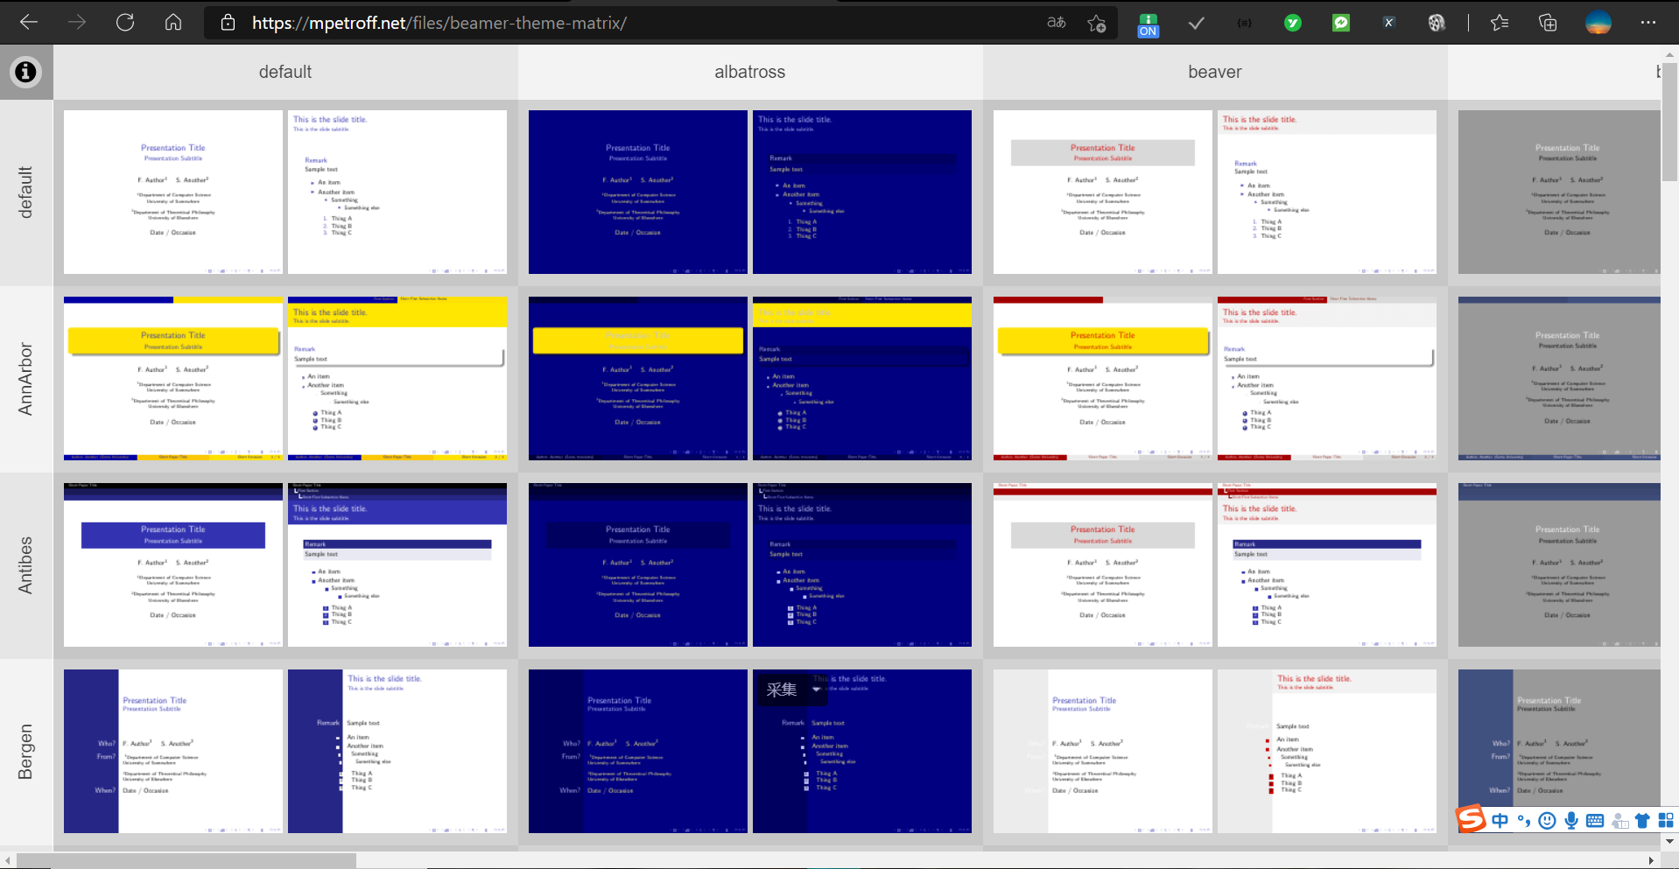The image size is (1679, 869).
Task: Click the info icon on the matrix page
Action: 26,72
